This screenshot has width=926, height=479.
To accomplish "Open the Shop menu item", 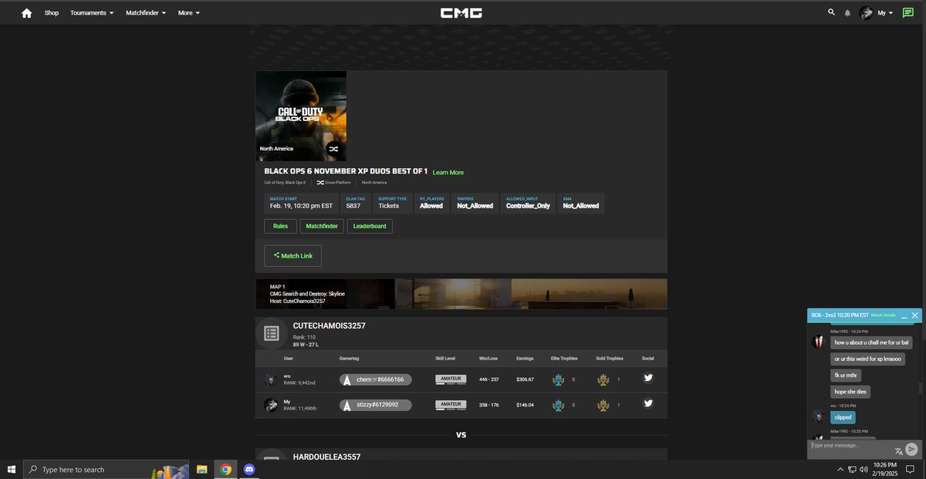I will pyautogui.click(x=52, y=13).
